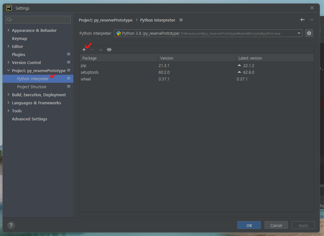Select the setuptools package row

(x=197, y=72)
